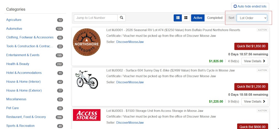Open House & Home (Exterior) category
279x129 pixels.
pos(24,91)
